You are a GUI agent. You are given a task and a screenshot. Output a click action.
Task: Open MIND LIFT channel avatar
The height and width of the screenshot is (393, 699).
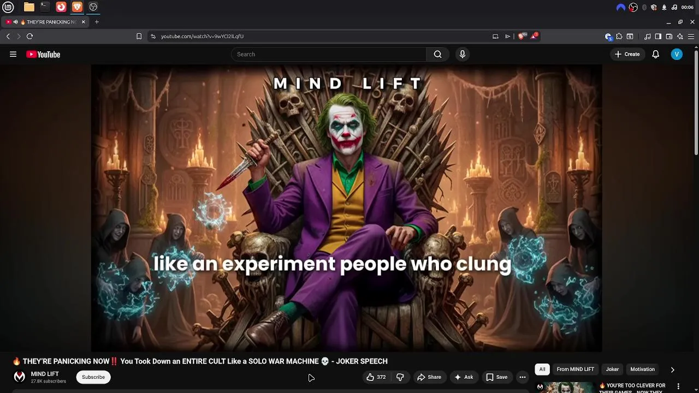(20, 377)
